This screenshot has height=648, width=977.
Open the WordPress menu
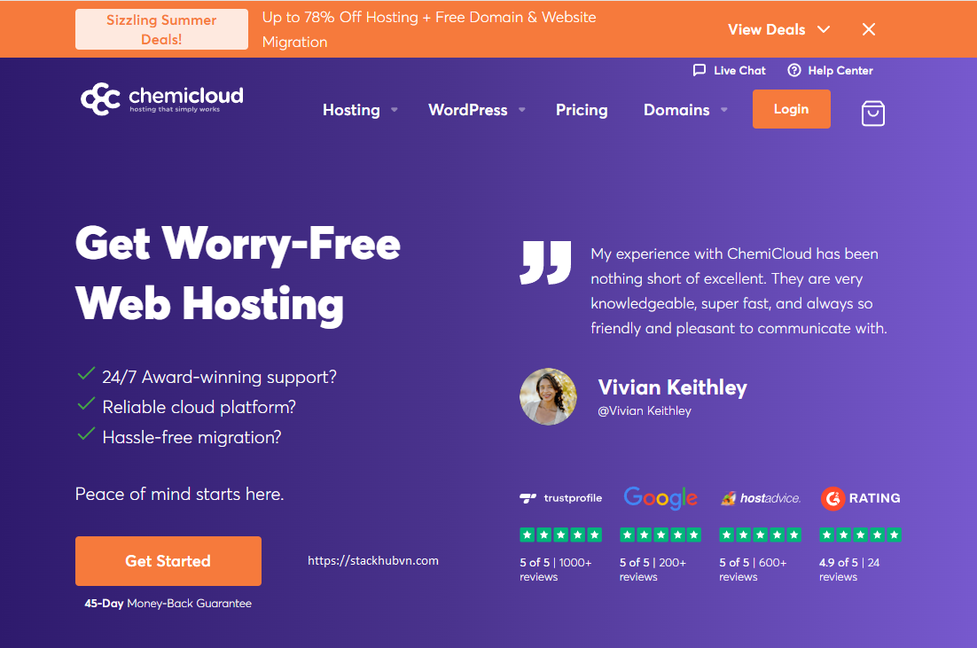point(468,110)
